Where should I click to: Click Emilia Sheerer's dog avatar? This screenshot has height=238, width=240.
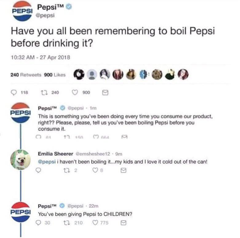click(x=20, y=160)
